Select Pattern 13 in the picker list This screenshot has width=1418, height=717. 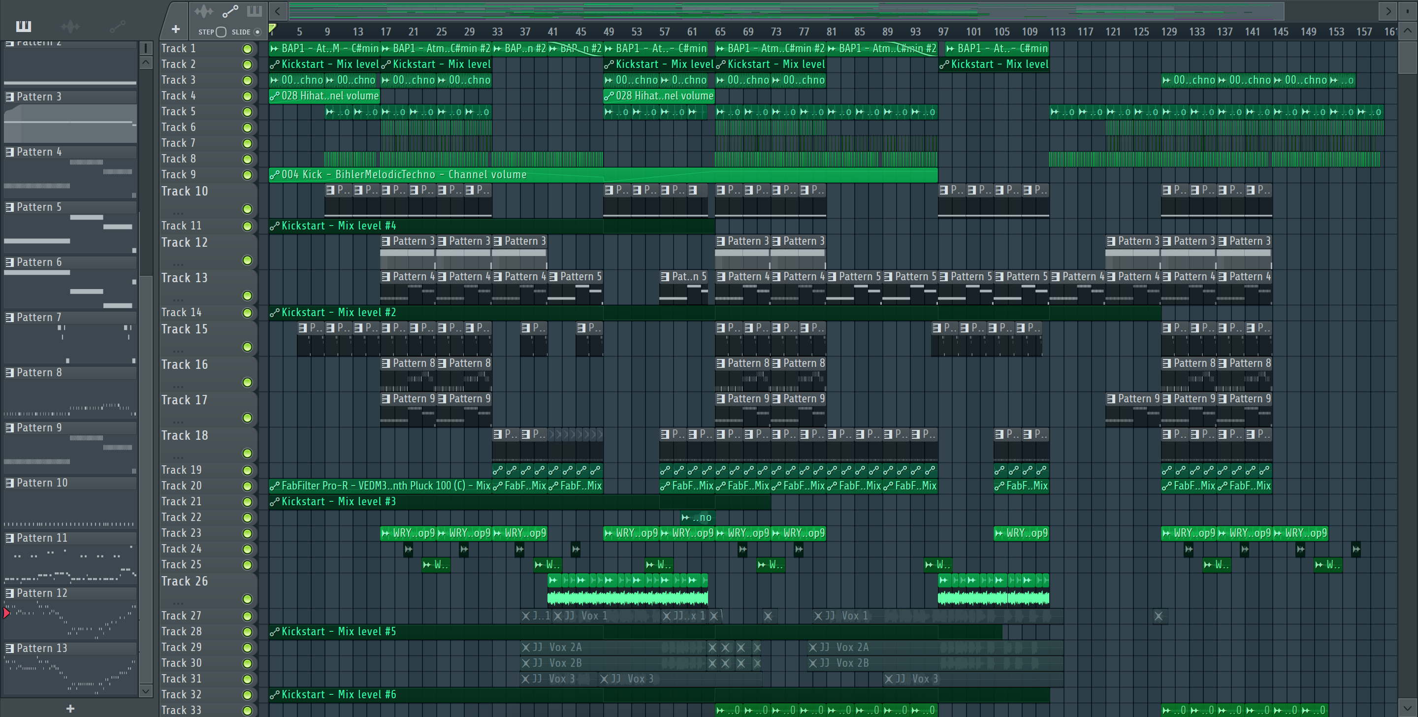coord(70,649)
